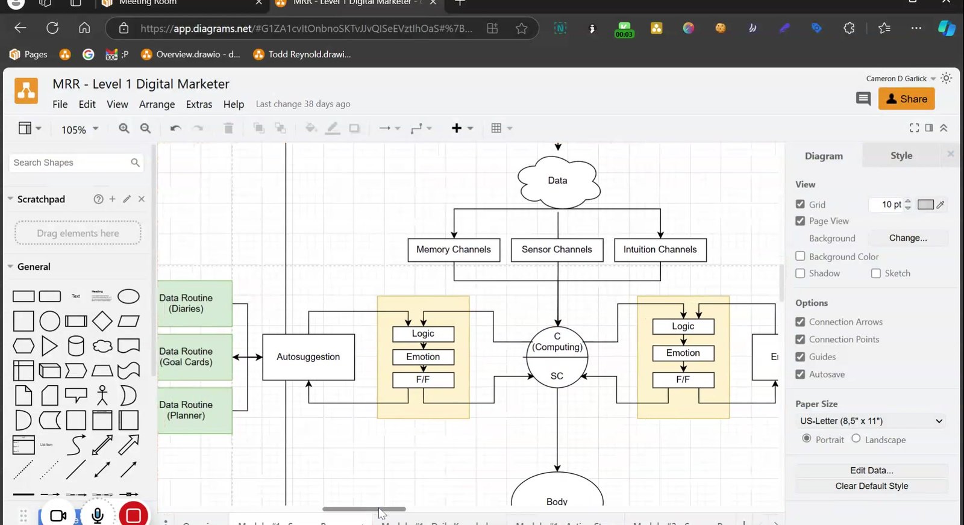Select Landscape orientation radio button
The image size is (964, 525).
[x=856, y=439]
